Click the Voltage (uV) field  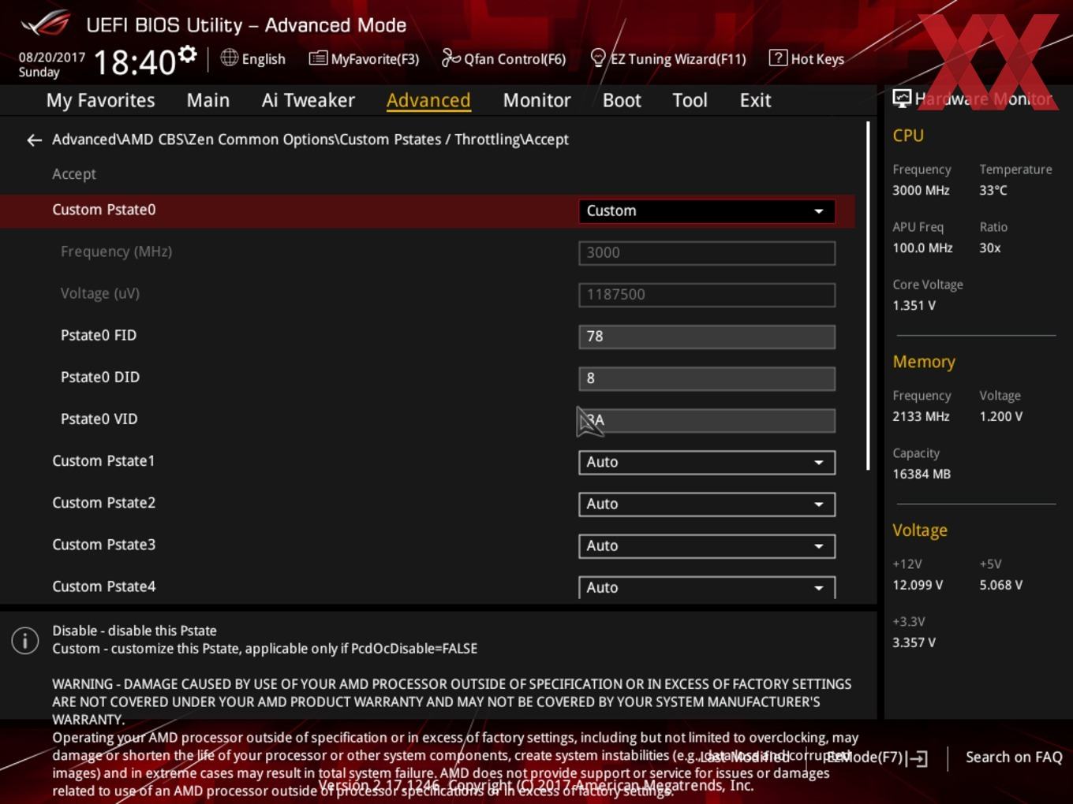point(707,295)
